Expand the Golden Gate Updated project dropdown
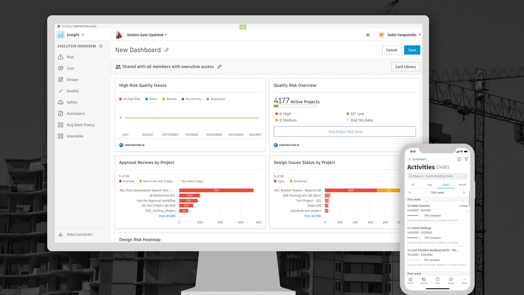Viewport: 524px width, 295px height. coord(166,35)
